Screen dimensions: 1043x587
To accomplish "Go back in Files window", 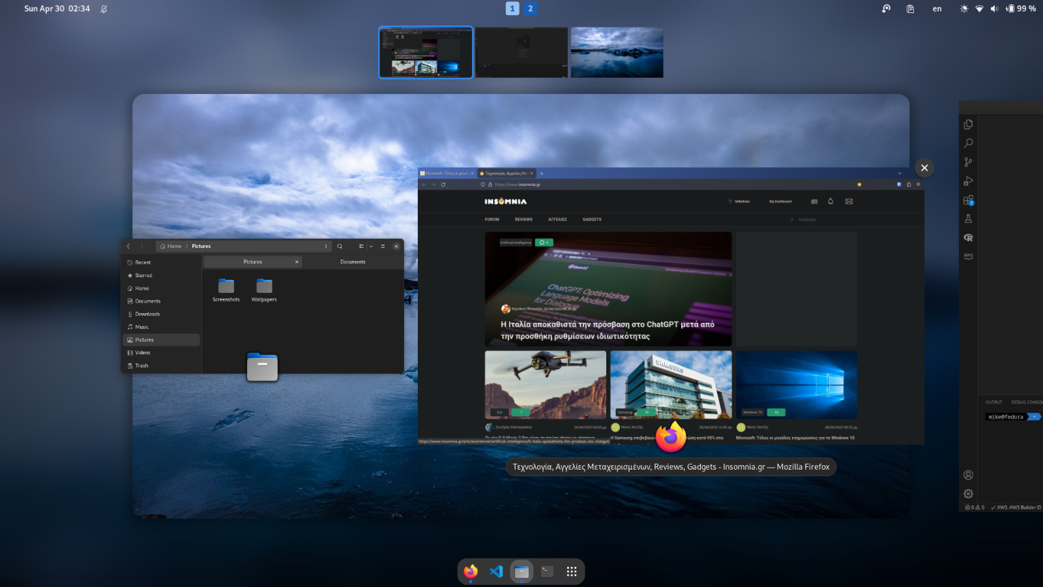I will tap(128, 246).
